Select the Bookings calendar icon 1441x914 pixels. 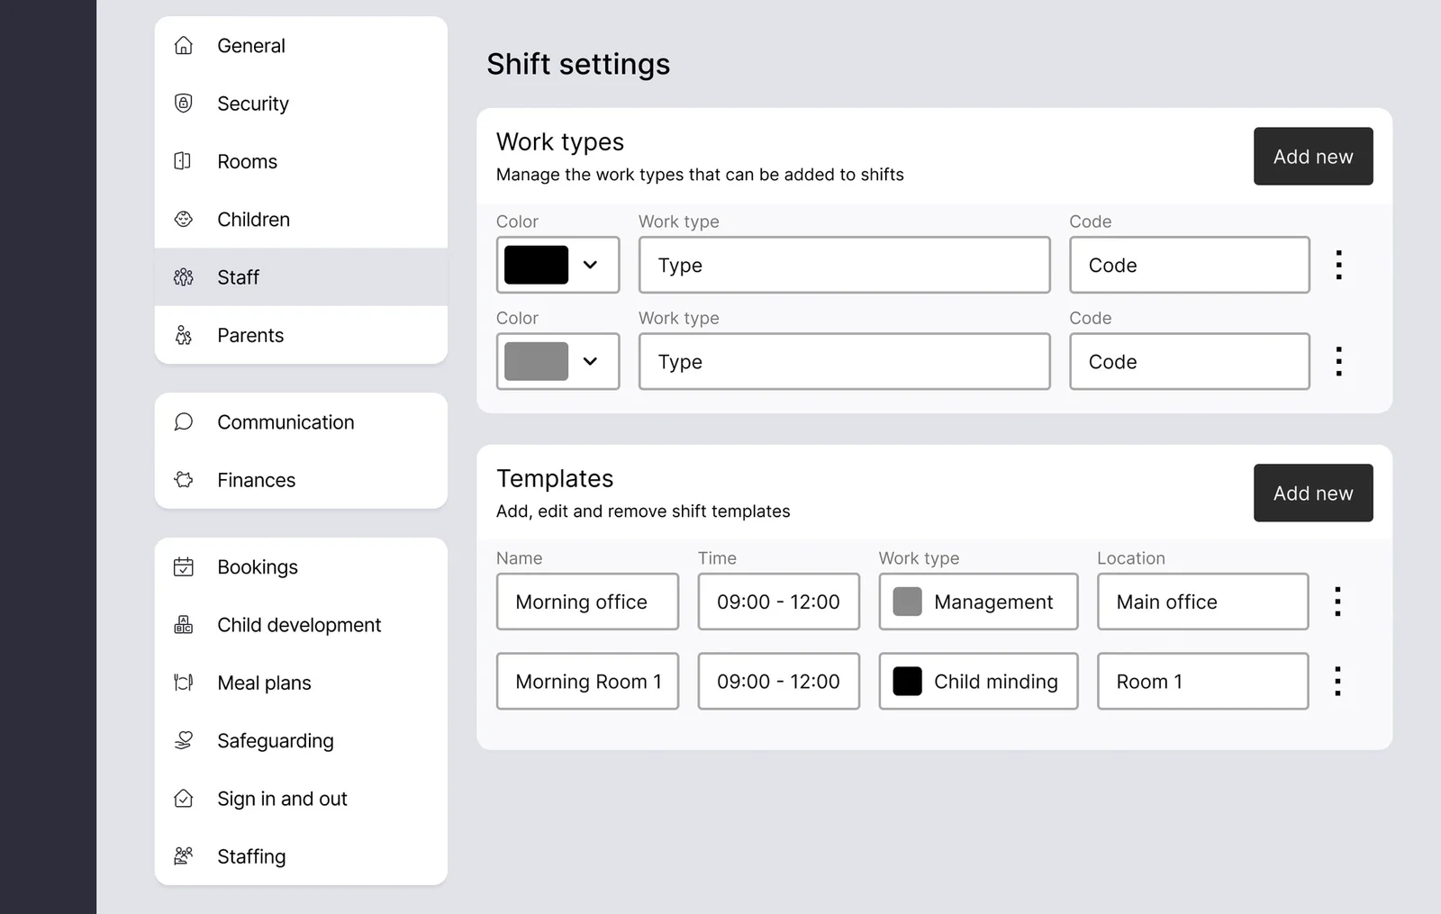click(x=183, y=566)
